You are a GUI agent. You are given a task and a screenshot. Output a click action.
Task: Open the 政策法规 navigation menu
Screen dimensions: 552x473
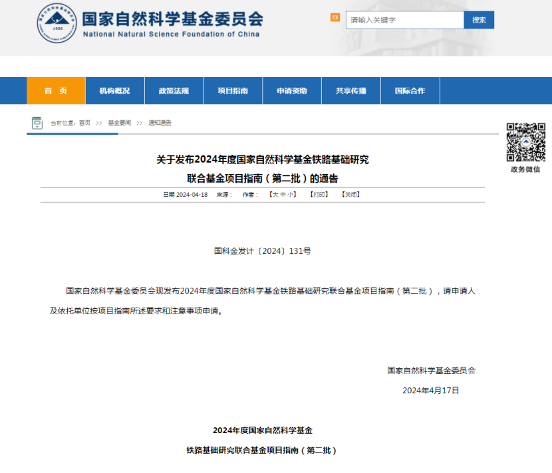(174, 91)
